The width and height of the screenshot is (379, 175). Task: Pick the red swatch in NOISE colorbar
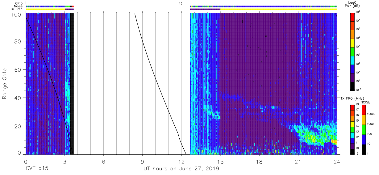pos(364,110)
